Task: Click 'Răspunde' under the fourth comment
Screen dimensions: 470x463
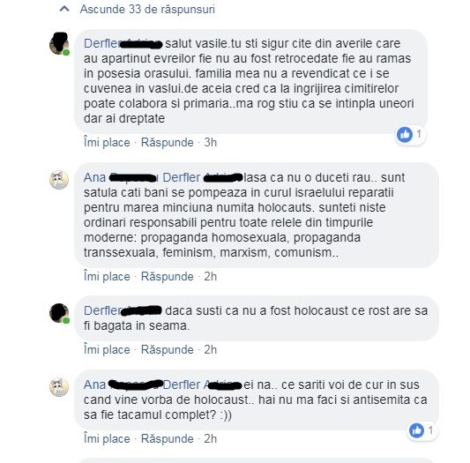Action: tap(167, 438)
